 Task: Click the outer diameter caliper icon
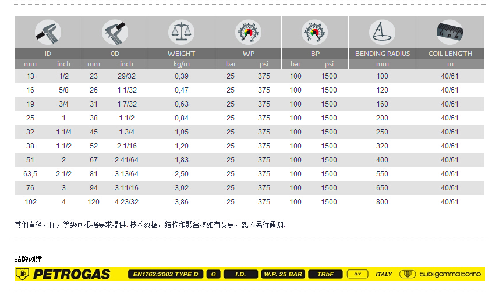click(115, 32)
